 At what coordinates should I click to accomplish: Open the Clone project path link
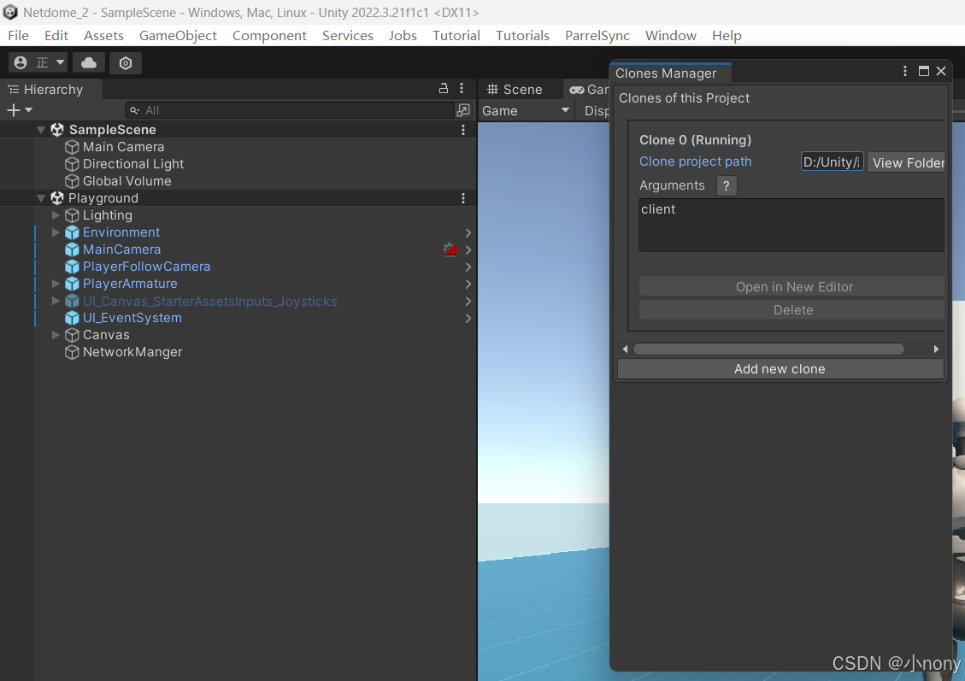695,161
